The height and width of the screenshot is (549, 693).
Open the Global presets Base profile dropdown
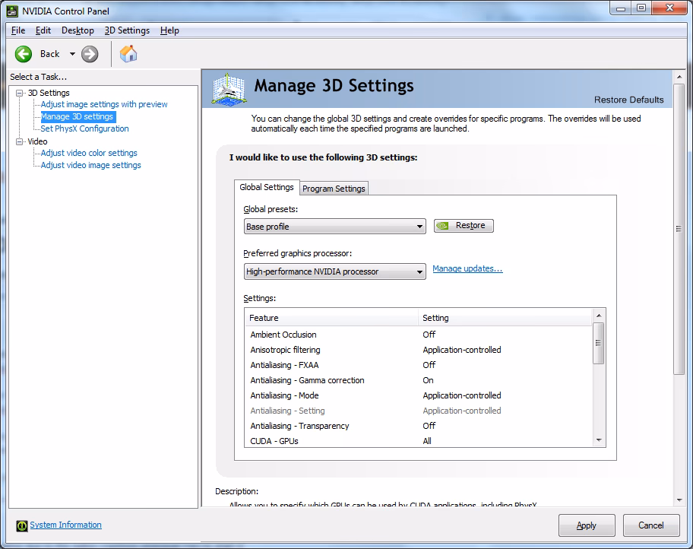coord(334,227)
